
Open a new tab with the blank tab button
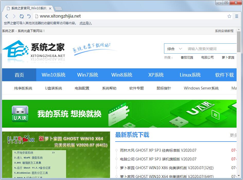[x=58, y=9]
